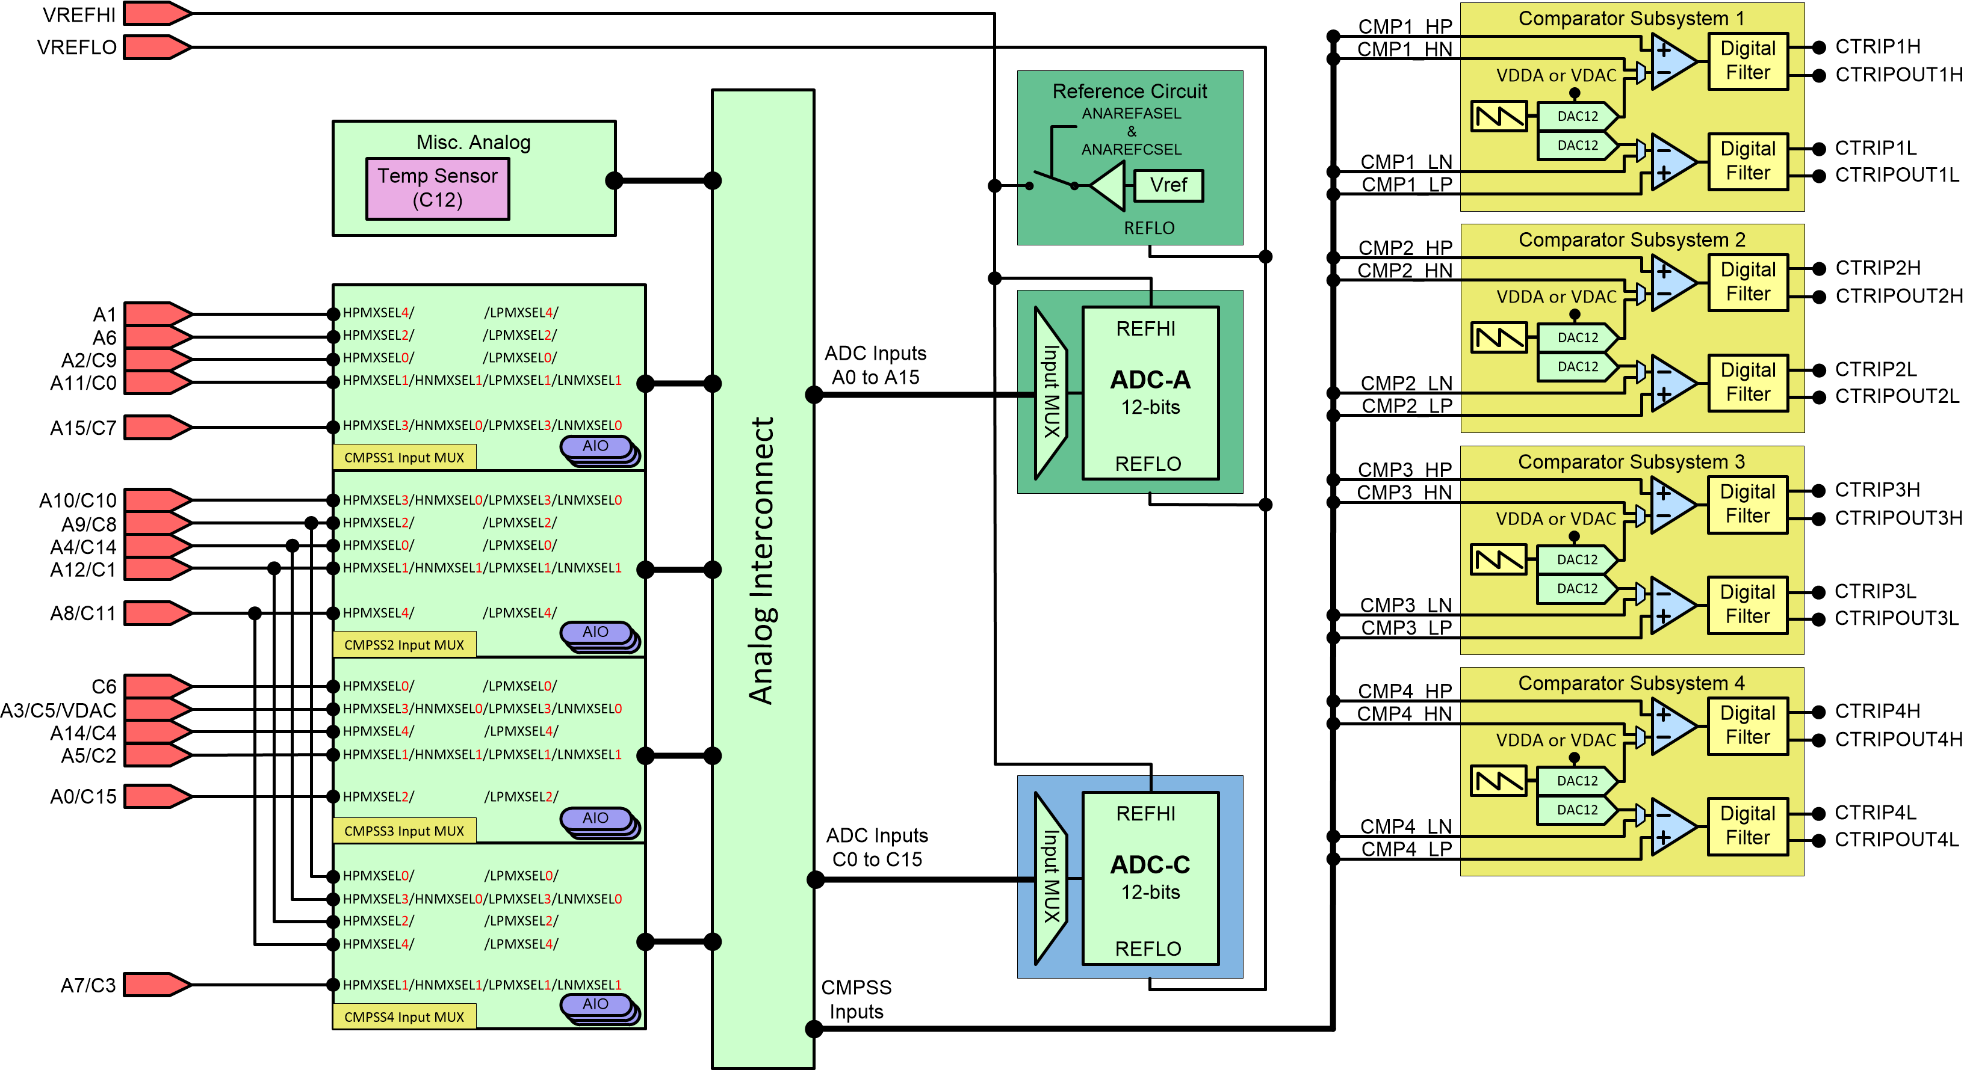Screen dimensions: 1964x1070
Task: Click the CMPSS1 Input MUX yellow label
Action: pyautogui.click(x=404, y=457)
